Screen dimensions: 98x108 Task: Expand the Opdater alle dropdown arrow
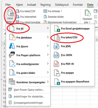89,22
